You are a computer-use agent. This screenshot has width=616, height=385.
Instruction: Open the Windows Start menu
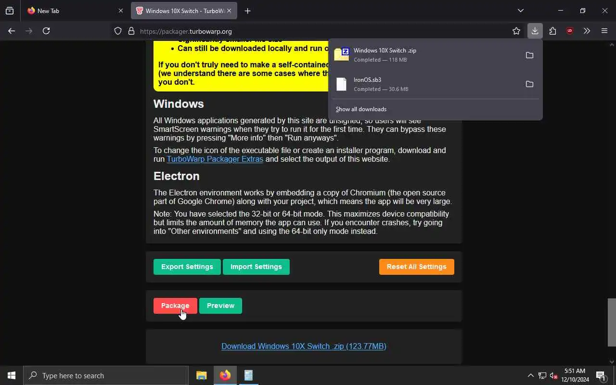[12, 375]
